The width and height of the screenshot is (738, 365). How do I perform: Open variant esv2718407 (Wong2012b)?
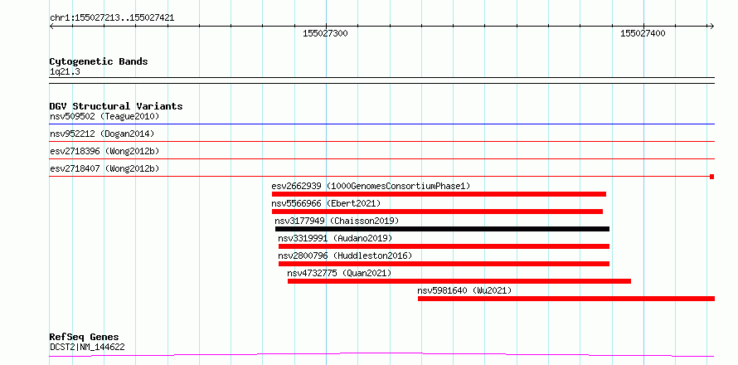pyautogui.click(x=104, y=168)
